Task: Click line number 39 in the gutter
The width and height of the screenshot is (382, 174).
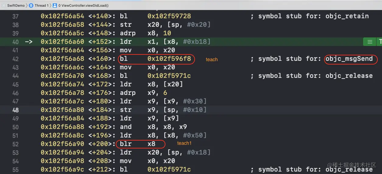Action: pos(15,33)
